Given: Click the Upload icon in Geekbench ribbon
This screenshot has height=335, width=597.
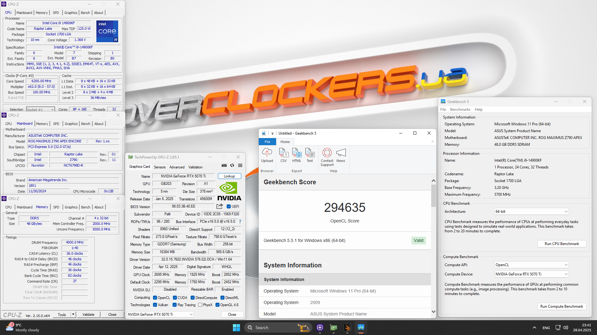Looking at the screenshot, I should pos(267,155).
